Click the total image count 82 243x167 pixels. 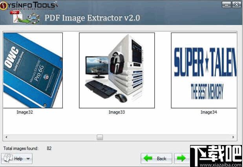49,149
